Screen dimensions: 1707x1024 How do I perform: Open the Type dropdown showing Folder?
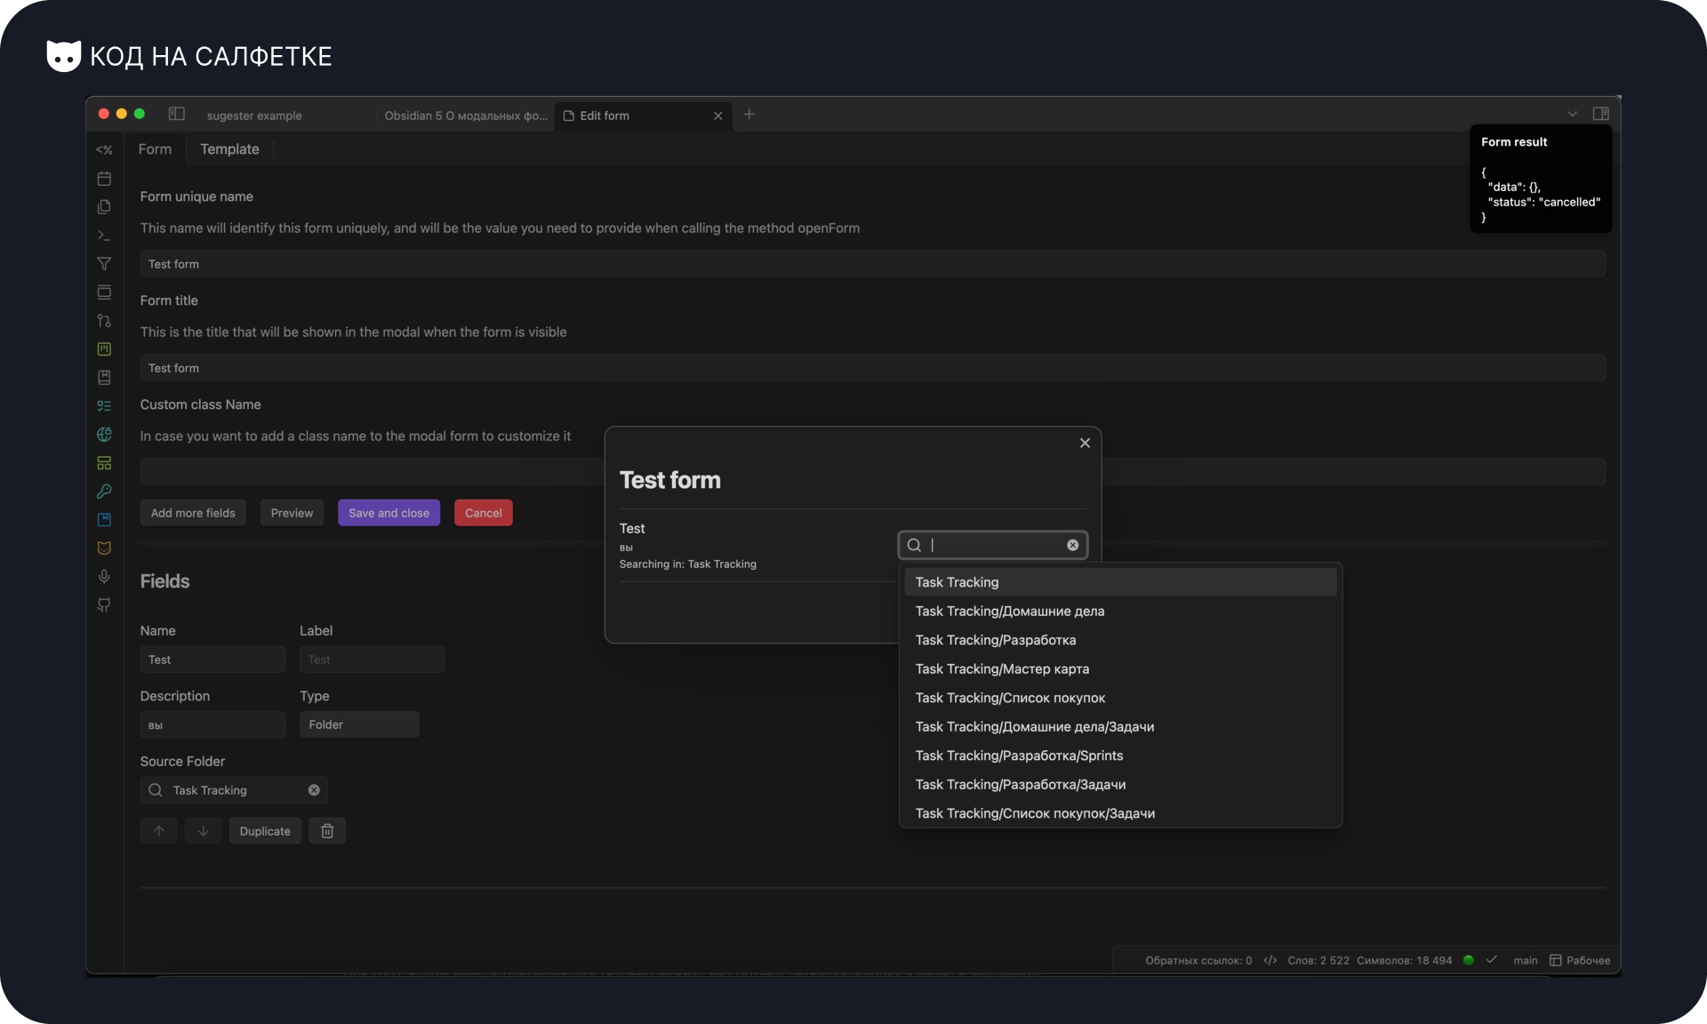pos(359,724)
